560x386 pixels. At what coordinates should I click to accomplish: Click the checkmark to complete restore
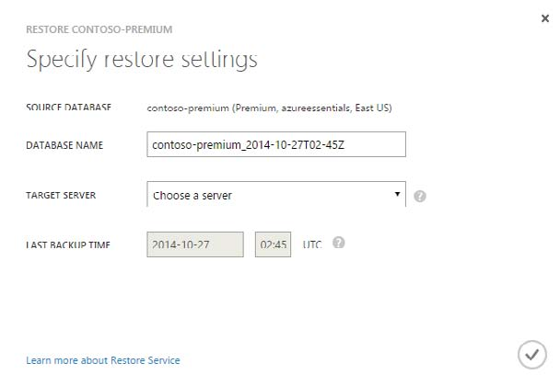[x=531, y=354]
